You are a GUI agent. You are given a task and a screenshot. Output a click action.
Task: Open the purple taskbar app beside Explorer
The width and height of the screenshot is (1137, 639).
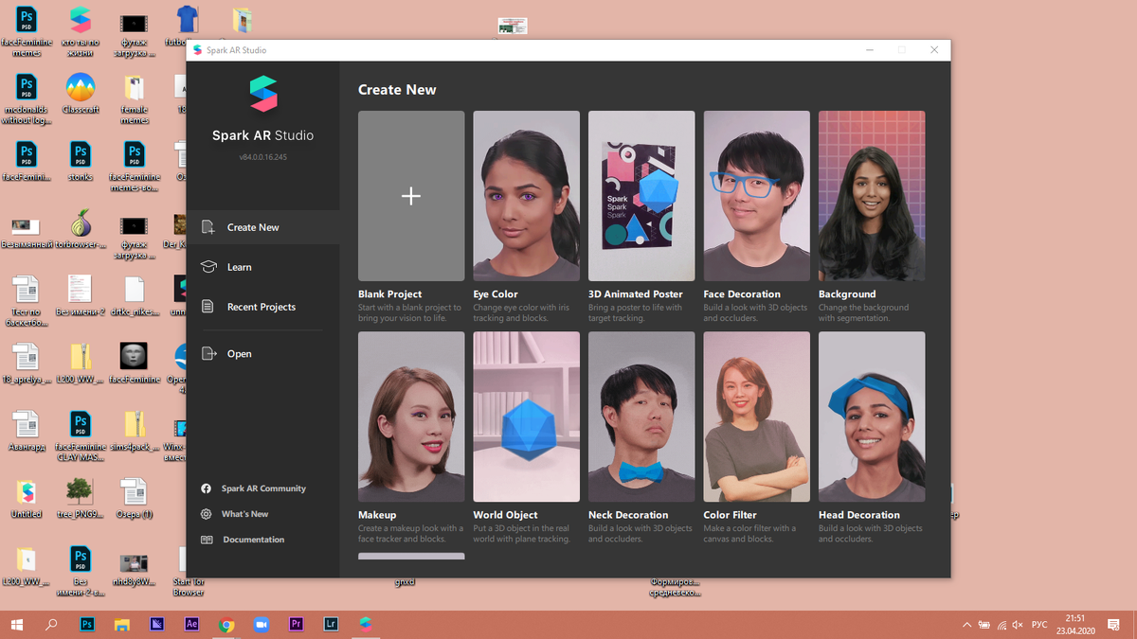[156, 625]
